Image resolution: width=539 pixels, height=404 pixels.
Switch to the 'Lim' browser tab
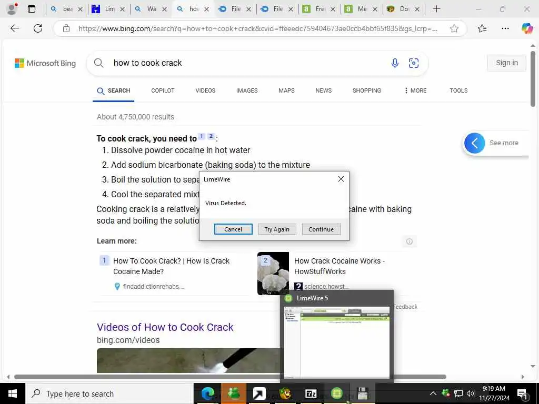108,9
